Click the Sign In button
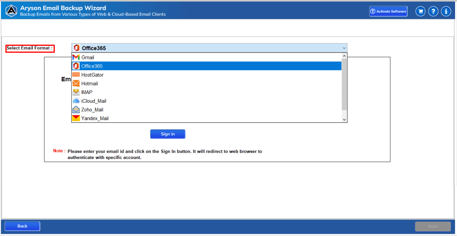Screen dimensions: 457x236 (x=168, y=134)
